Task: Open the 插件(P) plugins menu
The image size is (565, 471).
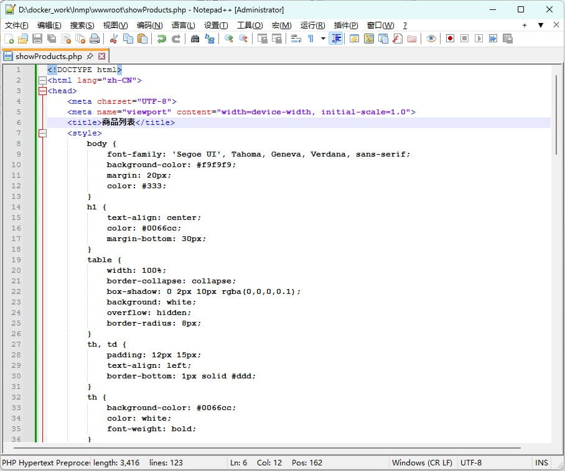Action: (345, 25)
